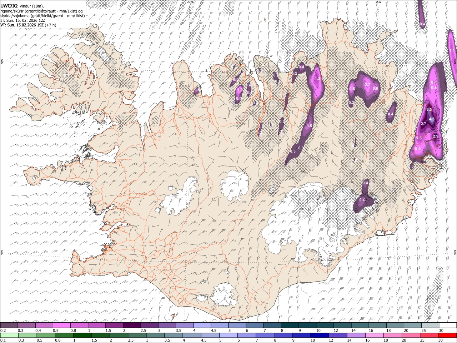
Task: Click the '3.5' value label on the map
Action: (x=429, y=109)
